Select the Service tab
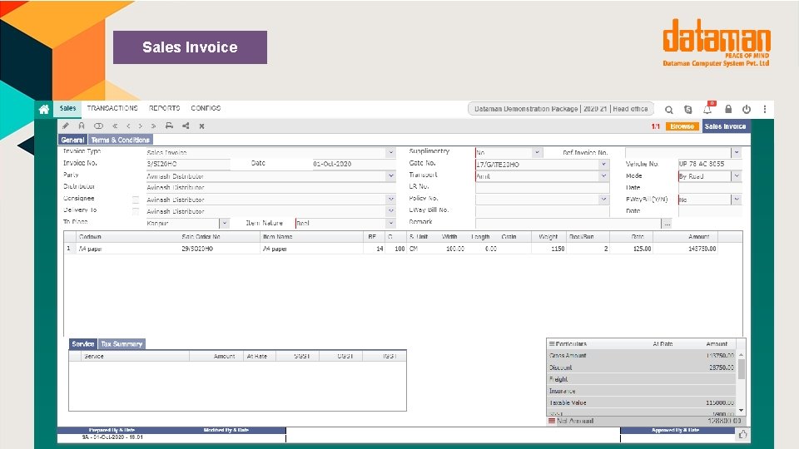The width and height of the screenshot is (799, 449). point(83,344)
